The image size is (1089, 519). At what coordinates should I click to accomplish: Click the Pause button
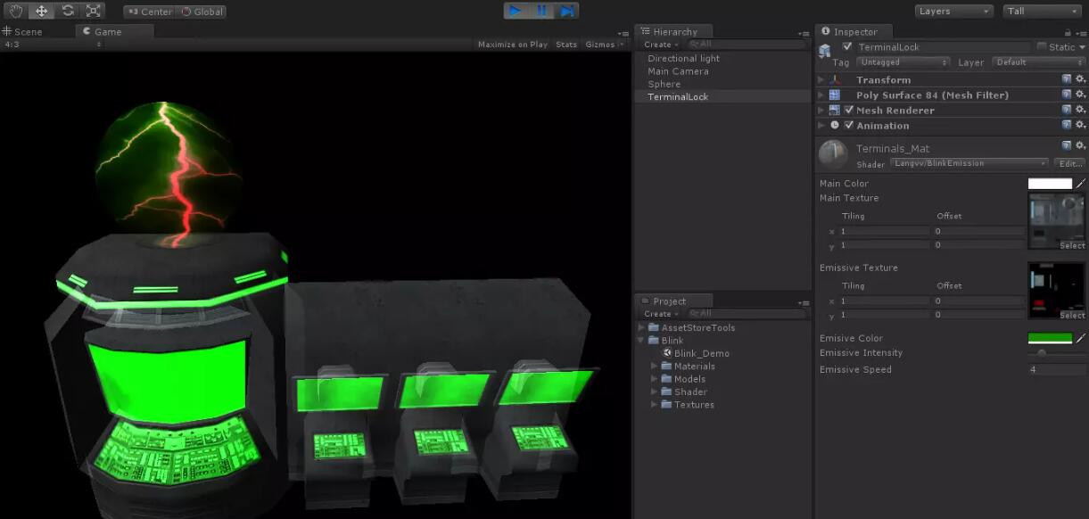point(541,11)
